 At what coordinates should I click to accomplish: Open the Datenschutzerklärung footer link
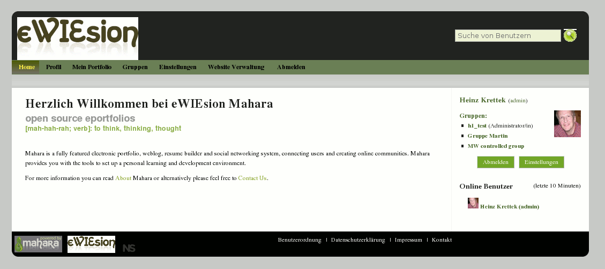(x=358, y=240)
